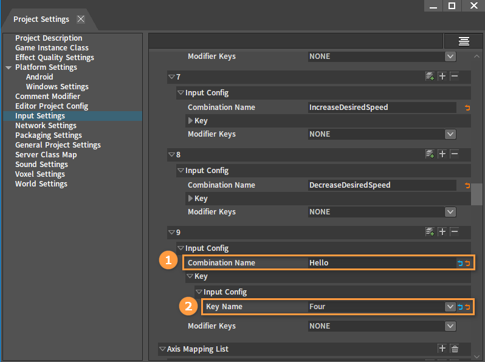Open Effect Quality Settings

55,58
